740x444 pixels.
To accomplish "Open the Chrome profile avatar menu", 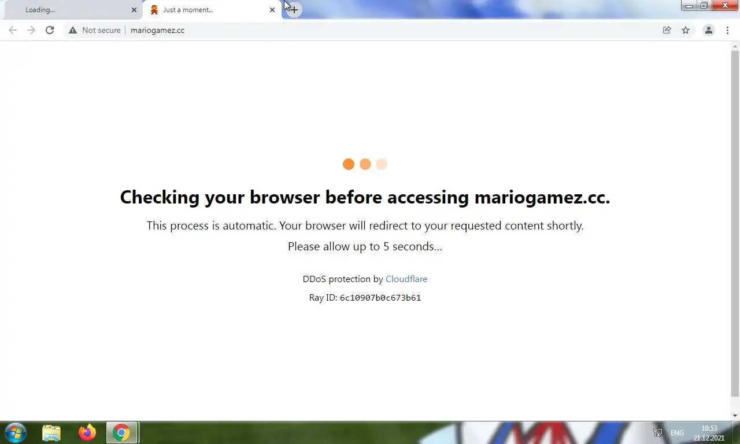I will pyautogui.click(x=708, y=30).
